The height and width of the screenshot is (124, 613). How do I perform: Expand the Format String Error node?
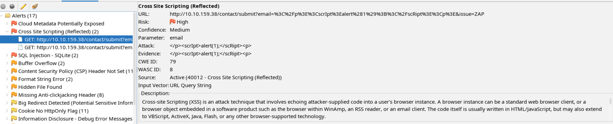7,79
